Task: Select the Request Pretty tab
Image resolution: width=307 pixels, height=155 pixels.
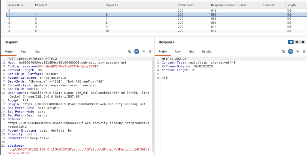Action: (8, 51)
